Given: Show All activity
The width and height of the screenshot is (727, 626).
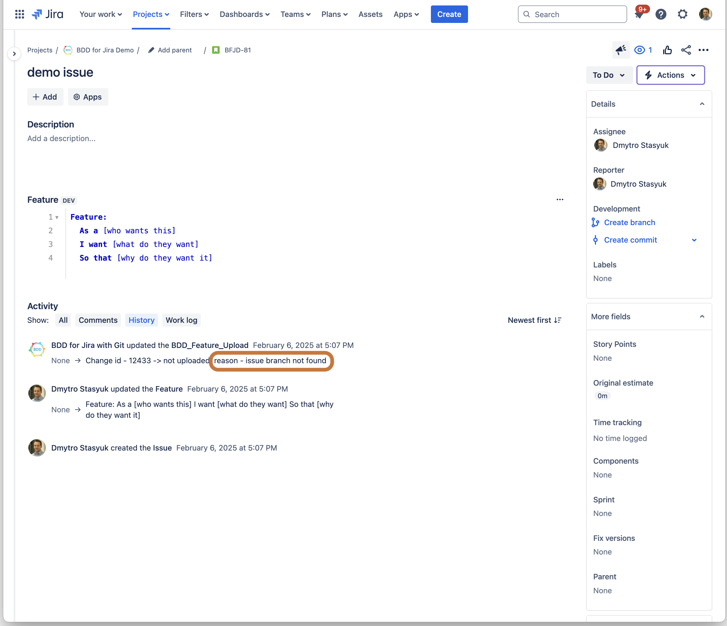Looking at the screenshot, I should click(x=63, y=320).
